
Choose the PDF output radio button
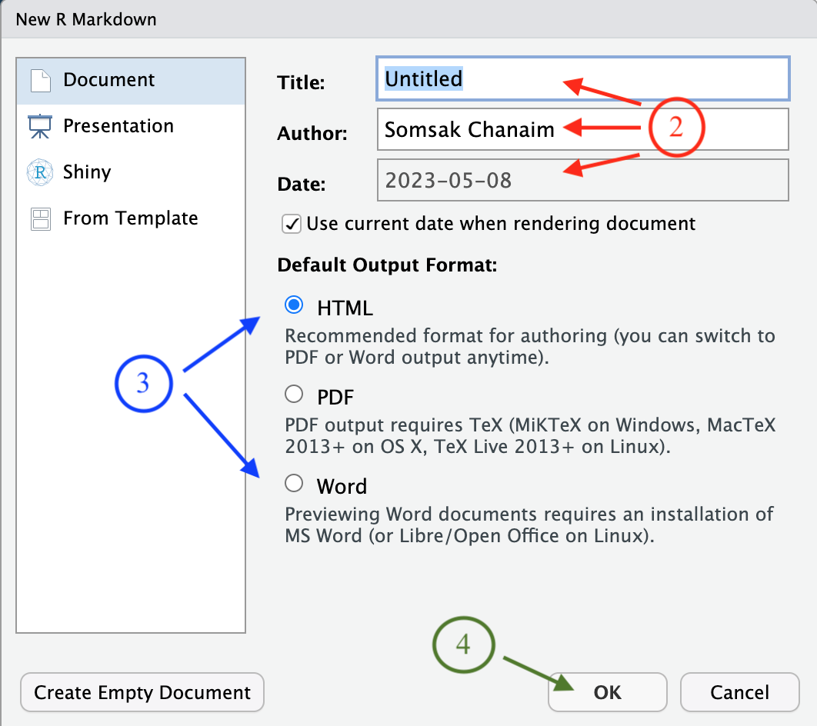(x=294, y=395)
